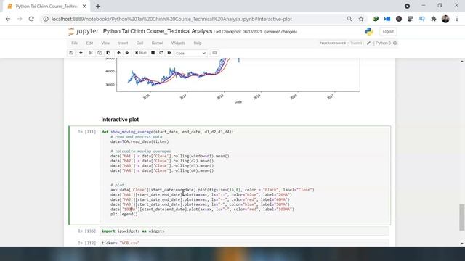Click the Trusted notebook indicator
Viewport: 465px width, 261px height.
tap(356, 43)
